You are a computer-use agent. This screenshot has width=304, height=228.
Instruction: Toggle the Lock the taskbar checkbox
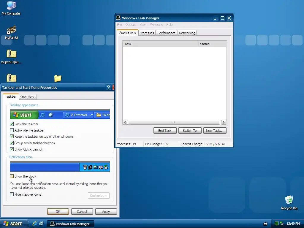(x=12, y=124)
